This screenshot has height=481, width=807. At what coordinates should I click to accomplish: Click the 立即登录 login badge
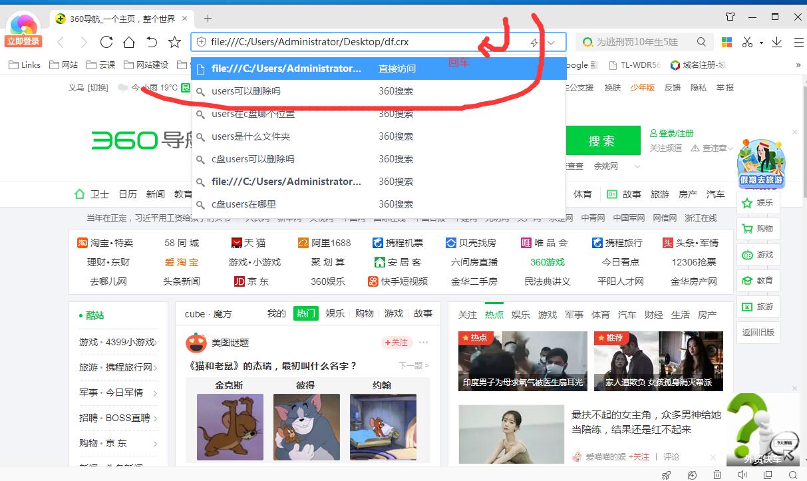[x=23, y=41]
